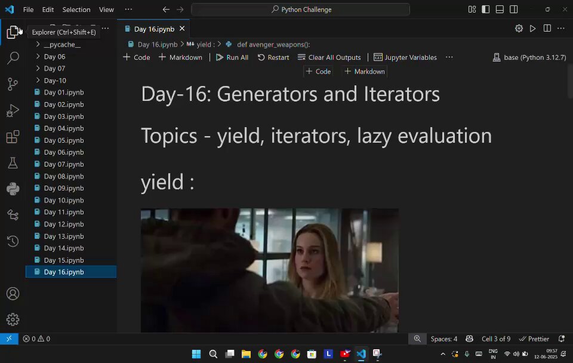This screenshot has width=573, height=363.
Task: Add a Code cell from notebook toolbar
Action: 137,57
